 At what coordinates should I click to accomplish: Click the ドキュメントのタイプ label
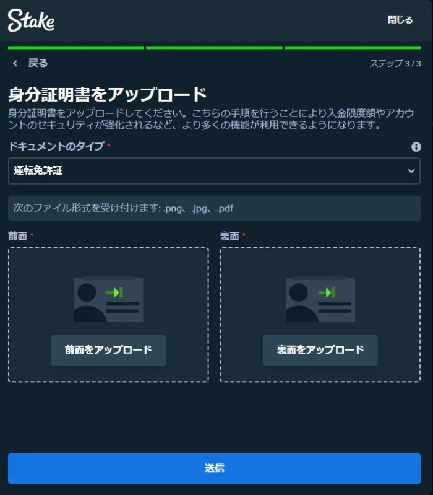coord(56,146)
